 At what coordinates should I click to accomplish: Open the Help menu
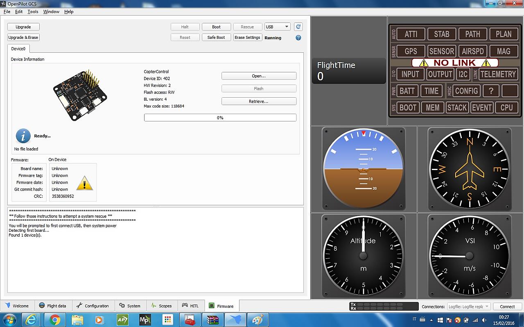pyautogui.click(x=69, y=11)
